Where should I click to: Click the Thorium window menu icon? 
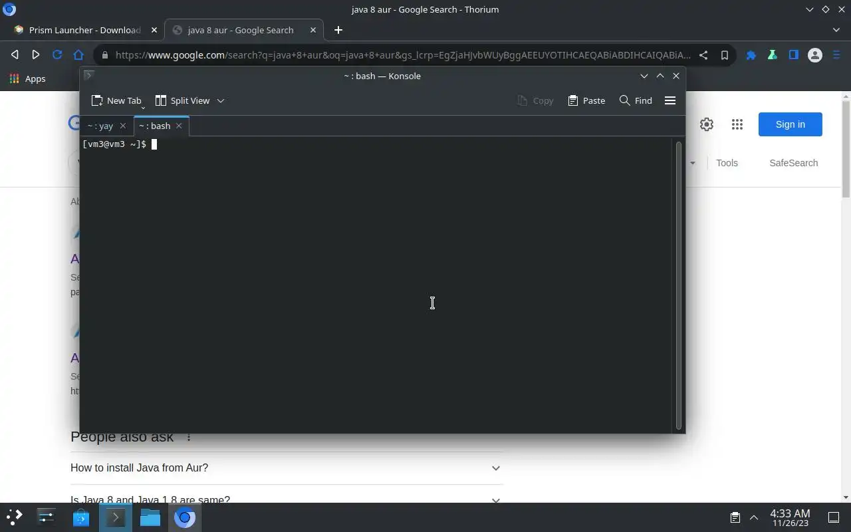(9, 9)
